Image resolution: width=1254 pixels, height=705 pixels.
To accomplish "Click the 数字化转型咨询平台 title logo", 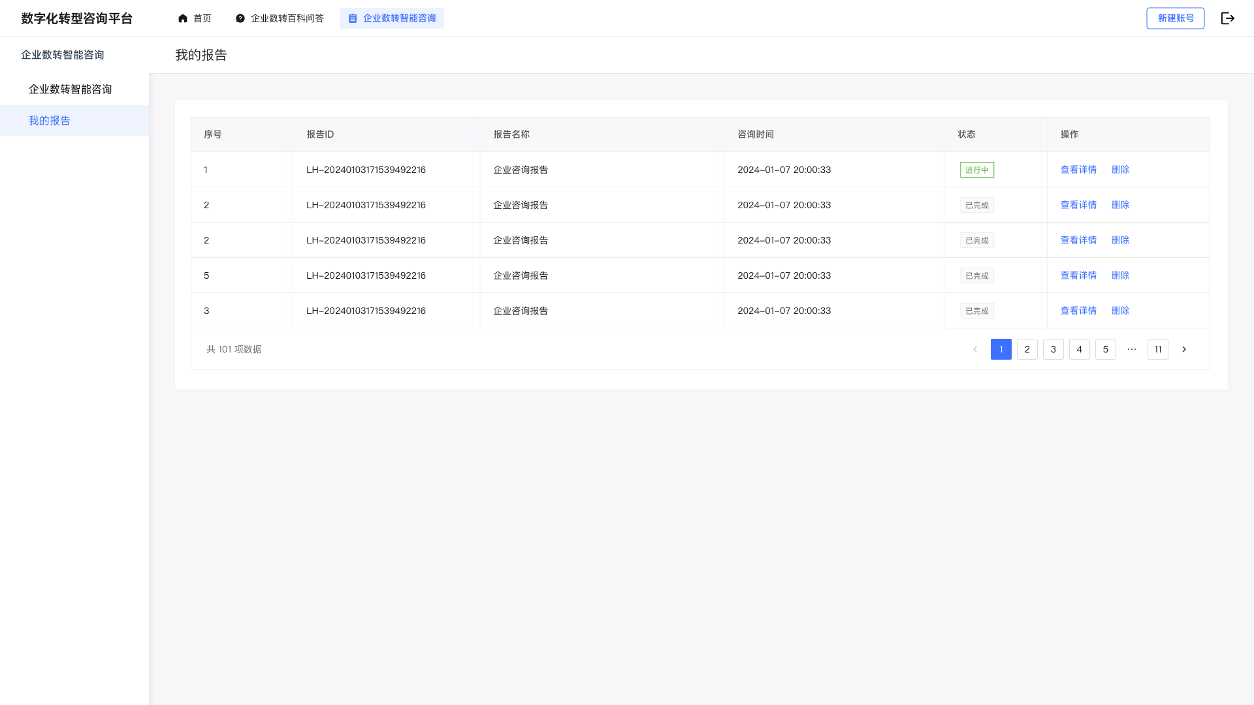I will pyautogui.click(x=76, y=18).
